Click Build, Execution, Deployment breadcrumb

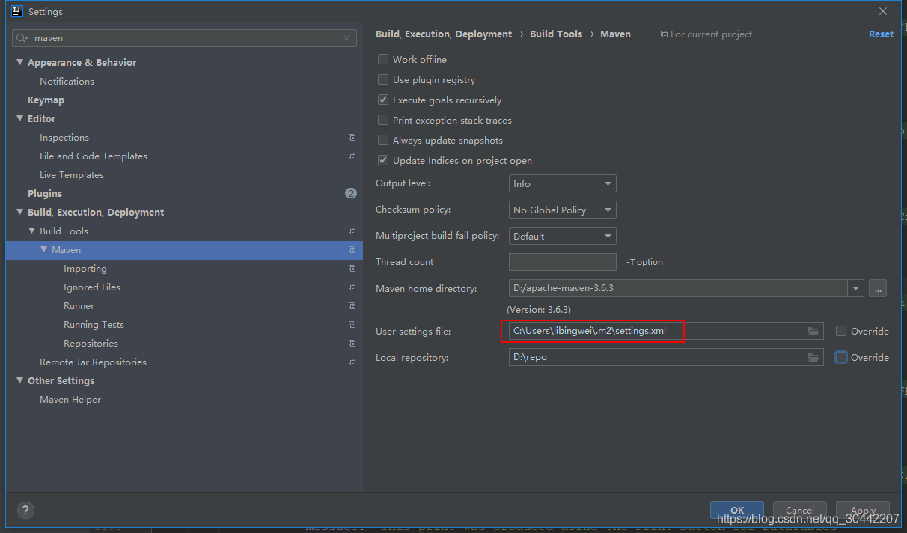click(x=444, y=34)
